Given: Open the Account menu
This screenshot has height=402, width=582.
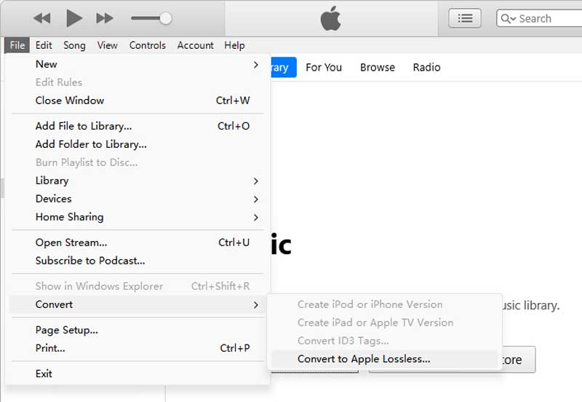Looking at the screenshot, I should point(195,45).
